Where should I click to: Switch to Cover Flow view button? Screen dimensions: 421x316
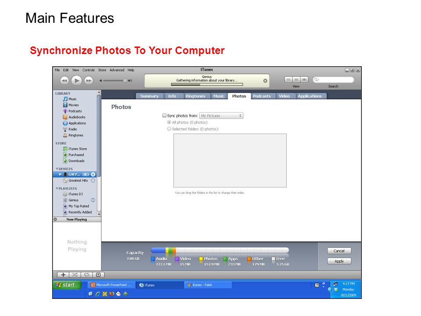[x=304, y=80]
